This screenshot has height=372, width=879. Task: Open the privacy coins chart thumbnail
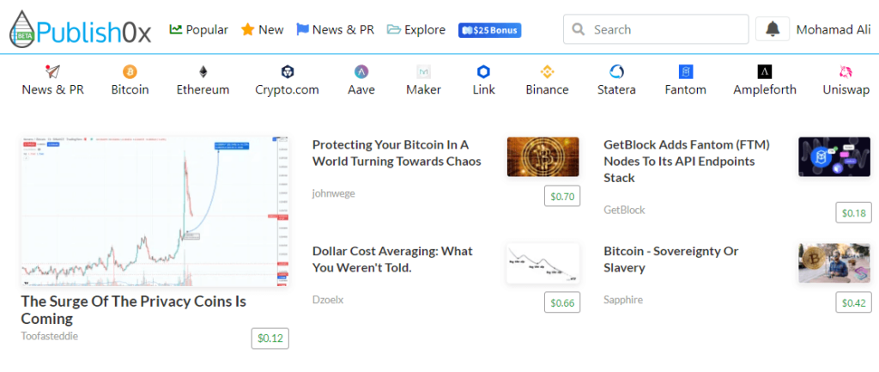point(155,210)
